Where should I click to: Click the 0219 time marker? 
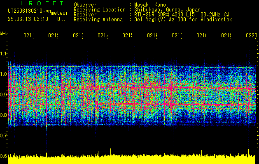point(226,35)
